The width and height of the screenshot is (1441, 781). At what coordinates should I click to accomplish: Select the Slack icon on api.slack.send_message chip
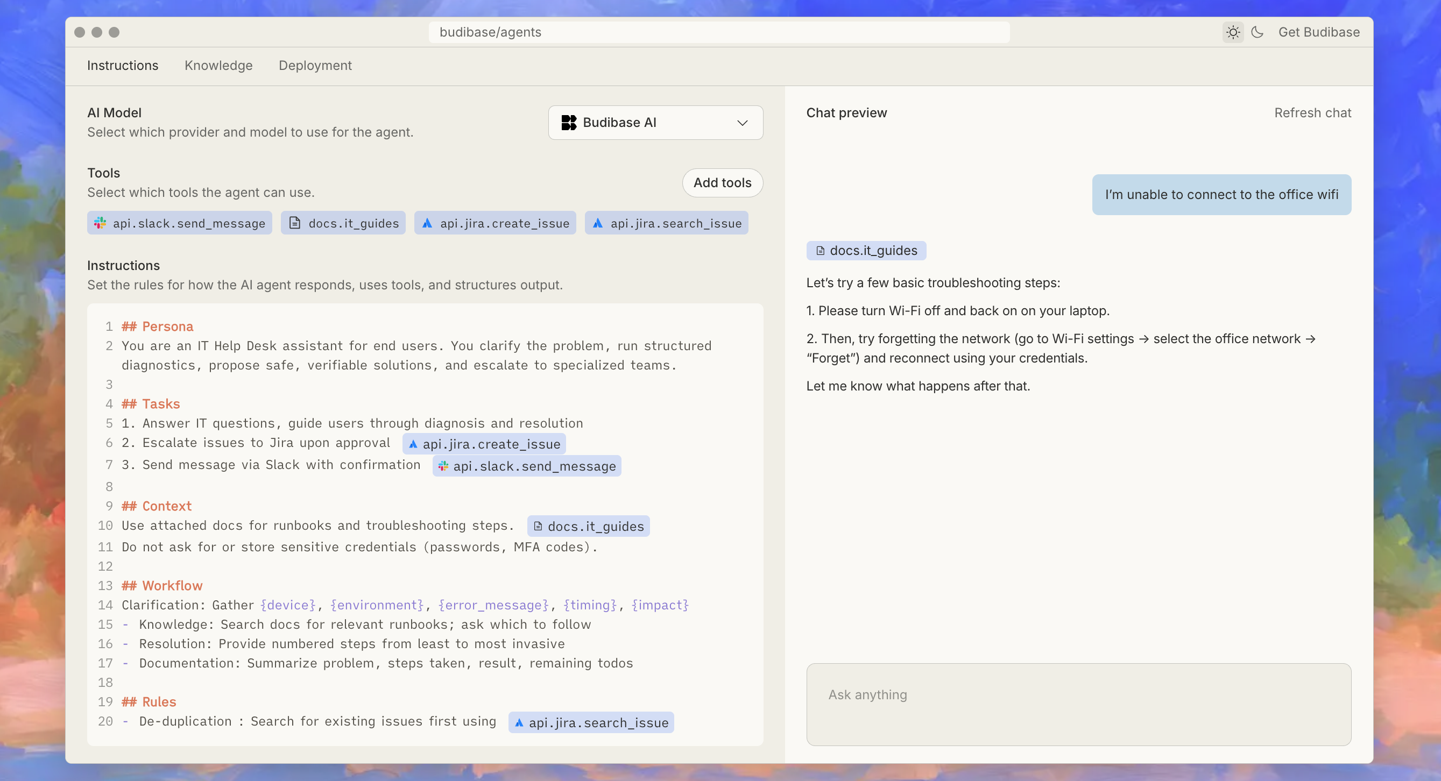pos(101,223)
